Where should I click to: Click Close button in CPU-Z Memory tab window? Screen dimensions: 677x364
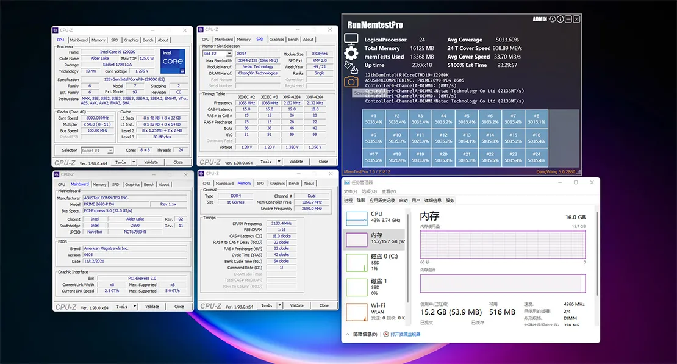point(324,305)
